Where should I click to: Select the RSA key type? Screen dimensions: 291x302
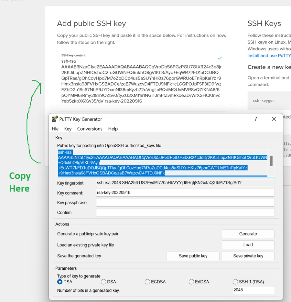[x=60, y=282]
